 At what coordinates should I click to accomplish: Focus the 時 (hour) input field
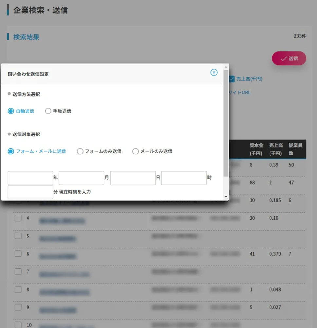(184, 178)
